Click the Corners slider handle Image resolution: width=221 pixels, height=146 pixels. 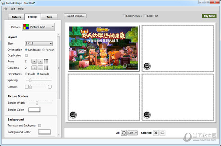click(x=31, y=87)
